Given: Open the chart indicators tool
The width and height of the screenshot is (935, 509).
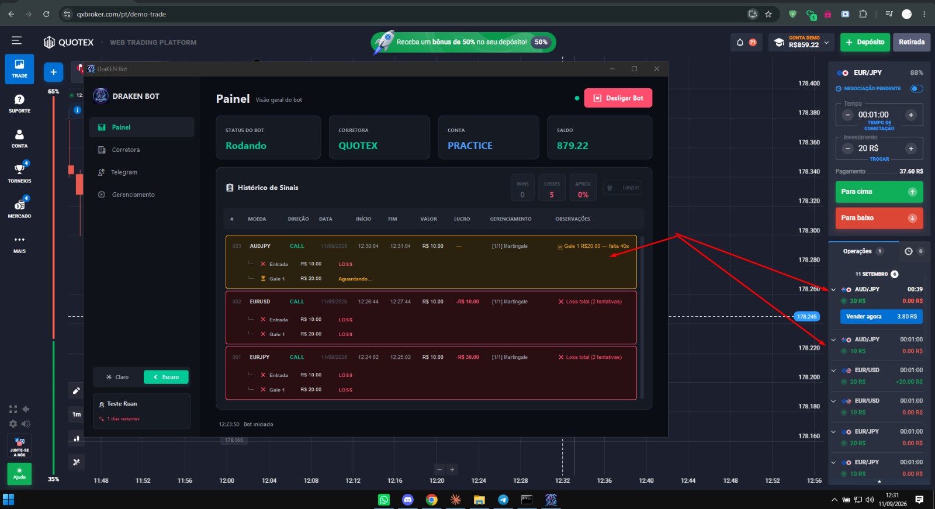Looking at the screenshot, I should [x=76, y=462].
